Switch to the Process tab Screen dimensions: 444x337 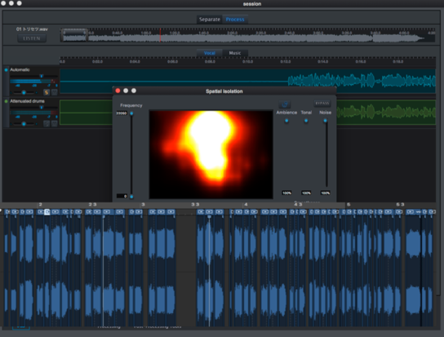click(235, 20)
